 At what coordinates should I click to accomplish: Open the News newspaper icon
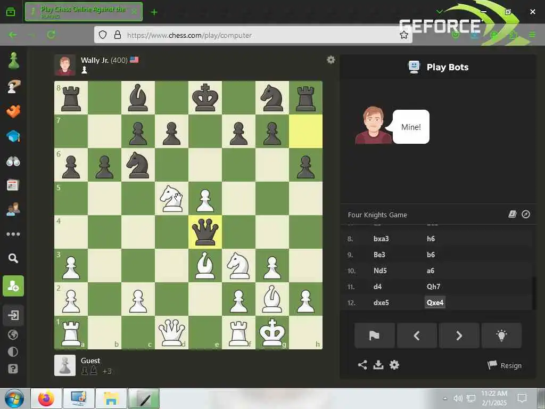13,185
